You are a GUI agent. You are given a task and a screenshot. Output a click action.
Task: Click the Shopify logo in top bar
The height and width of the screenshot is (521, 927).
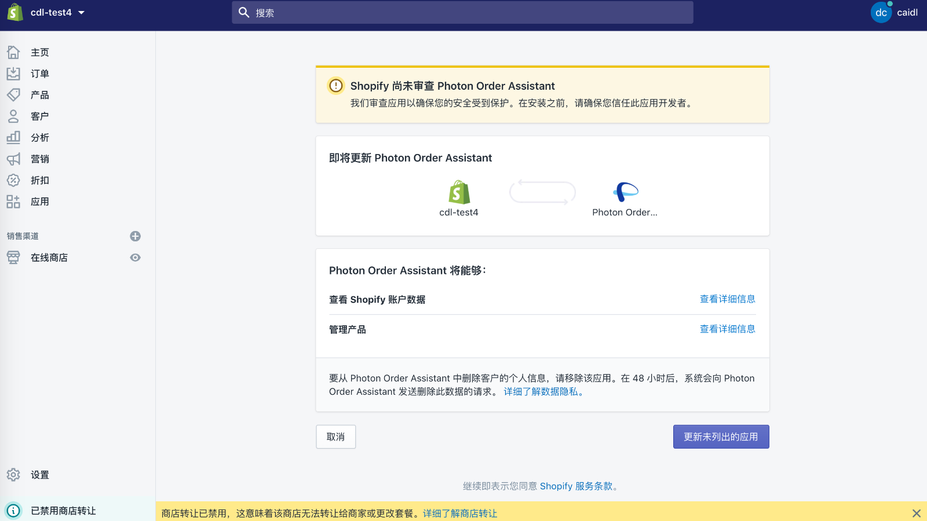(x=15, y=12)
